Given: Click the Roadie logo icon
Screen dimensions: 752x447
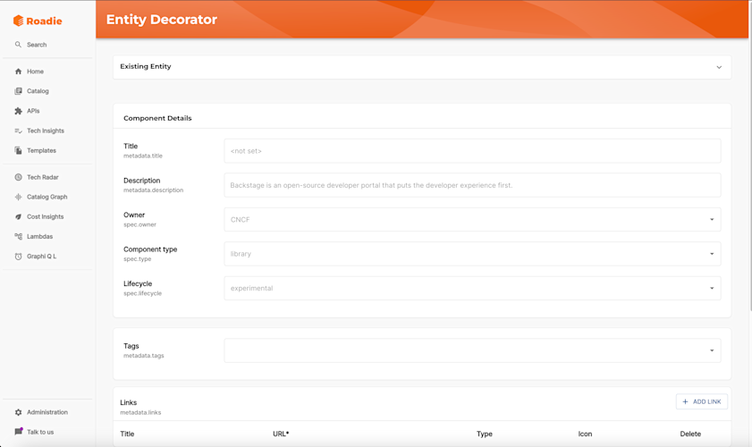Looking at the screenshot, I should click(x=18, y=21).
